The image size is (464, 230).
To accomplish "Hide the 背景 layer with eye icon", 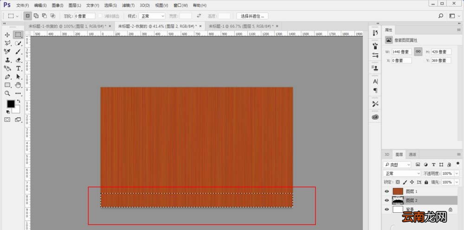I will click(387, 209).
